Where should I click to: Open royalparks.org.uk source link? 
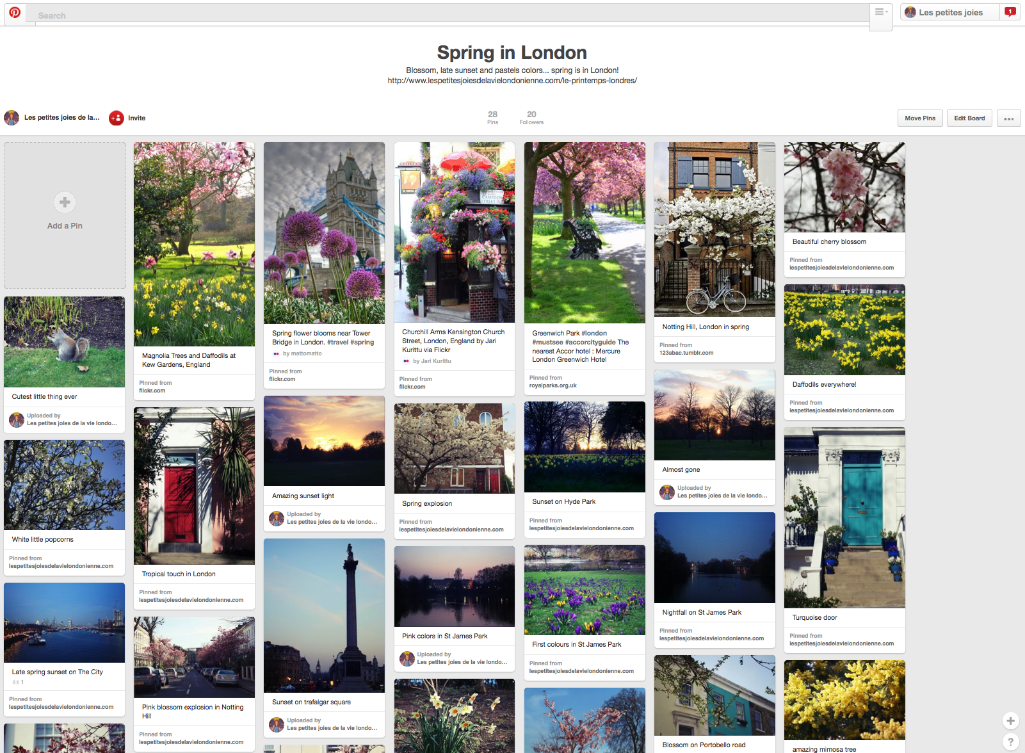[553, 385]
